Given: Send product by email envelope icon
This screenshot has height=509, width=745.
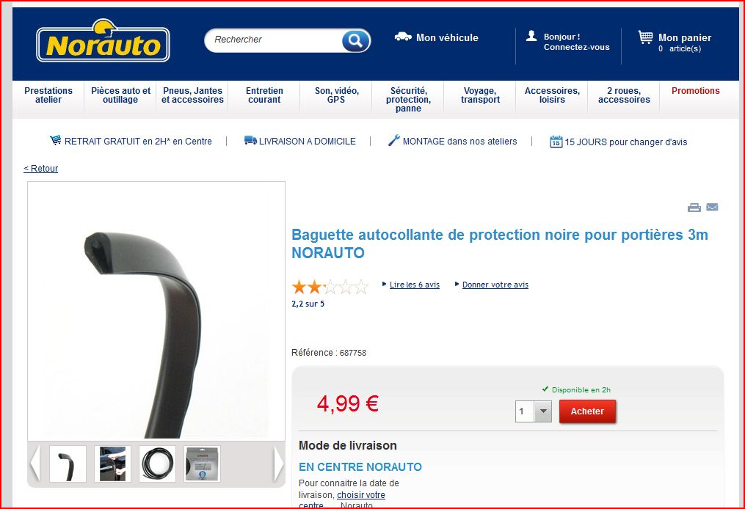Looking at the screenshot, I should (712, 207).
